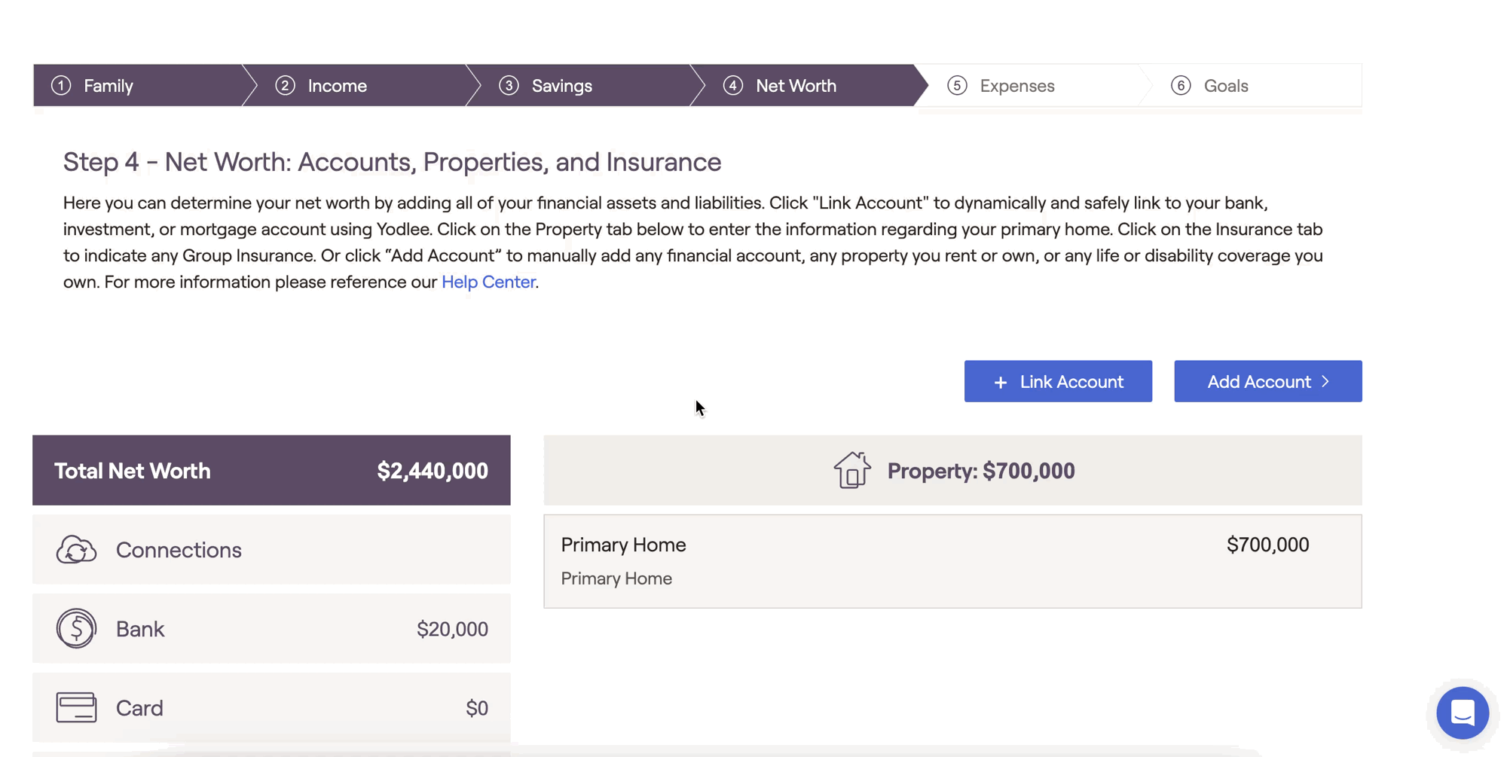
Task: Switch to the Income step tab
Action: pos(337,85)
